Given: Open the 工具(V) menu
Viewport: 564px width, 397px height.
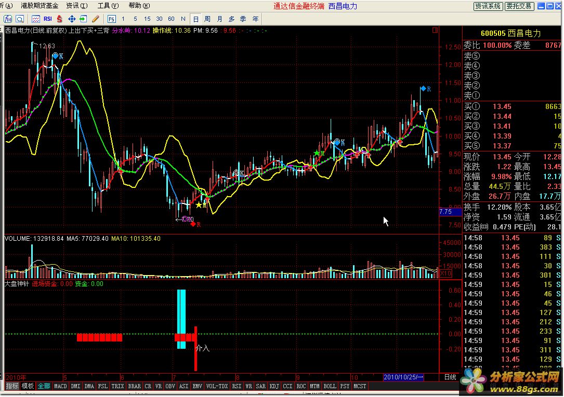Looking at the screenshot, I should pos(108,6).
